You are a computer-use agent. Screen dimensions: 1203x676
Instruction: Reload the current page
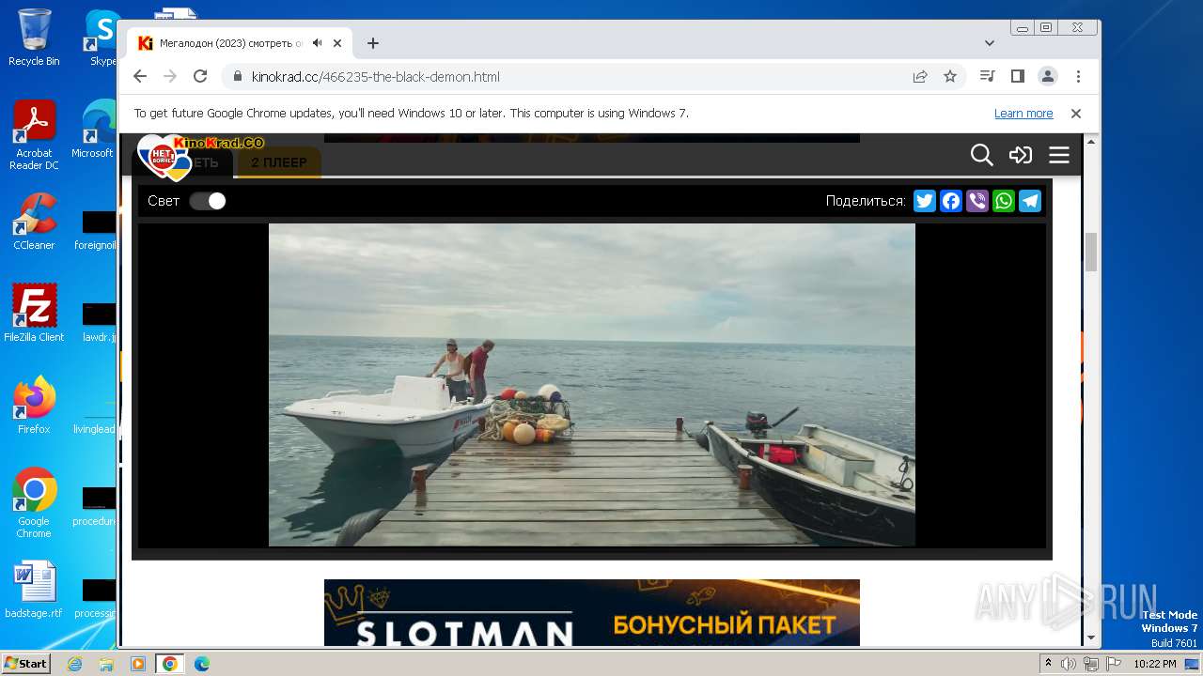[200, 76]
